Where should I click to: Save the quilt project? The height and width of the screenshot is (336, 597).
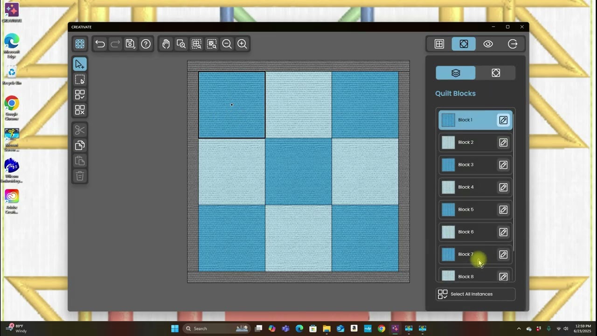point(131,44)
